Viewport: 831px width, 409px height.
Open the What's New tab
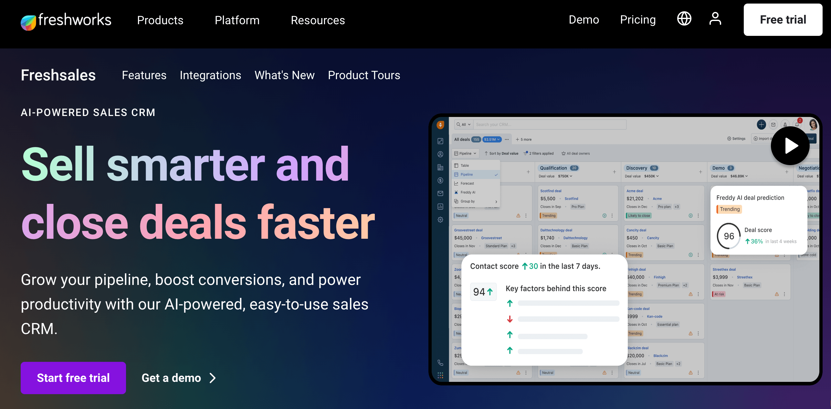point(285,75)
